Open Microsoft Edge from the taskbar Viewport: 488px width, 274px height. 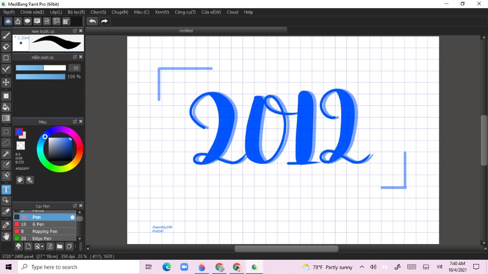(167, 267)
